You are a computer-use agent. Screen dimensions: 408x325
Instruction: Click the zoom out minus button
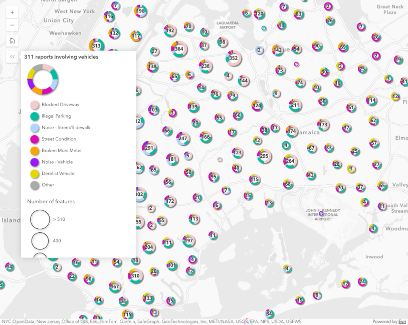click(12, 25)
